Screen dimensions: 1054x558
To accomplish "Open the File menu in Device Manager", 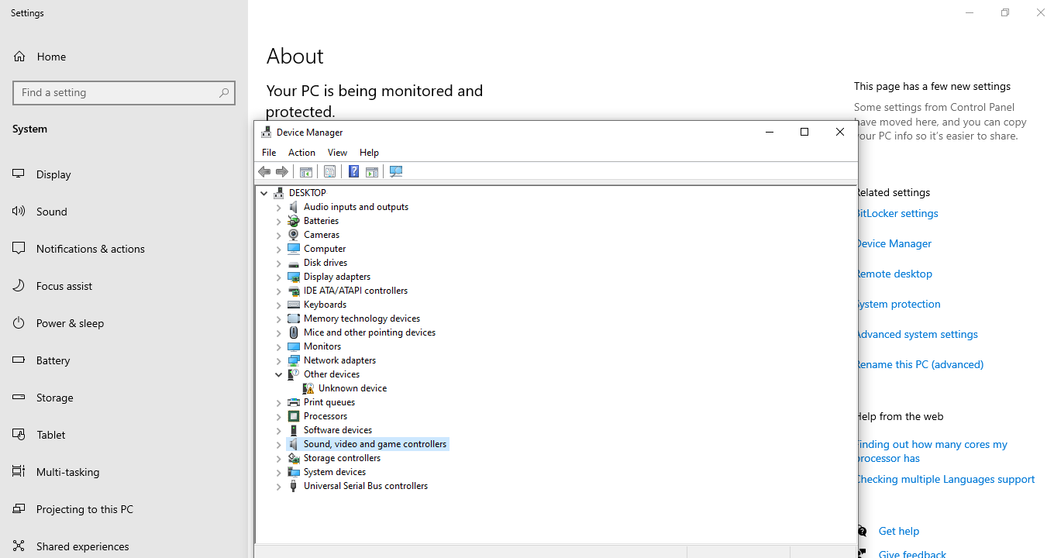I will click(269, 153).
